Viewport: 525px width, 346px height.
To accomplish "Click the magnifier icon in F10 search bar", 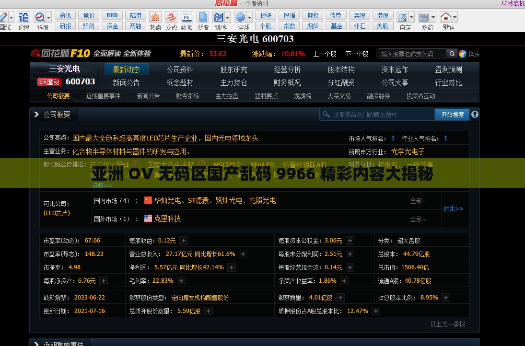I will pyautogui.click(x=451, y=54).
